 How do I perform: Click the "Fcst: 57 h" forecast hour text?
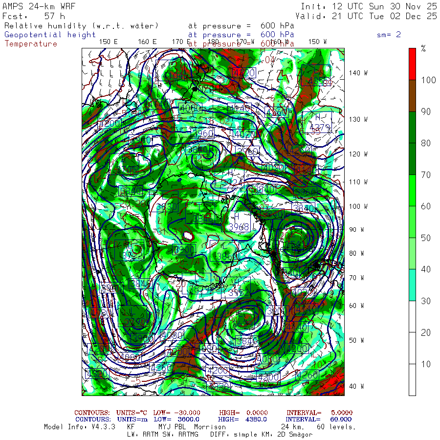34,16
